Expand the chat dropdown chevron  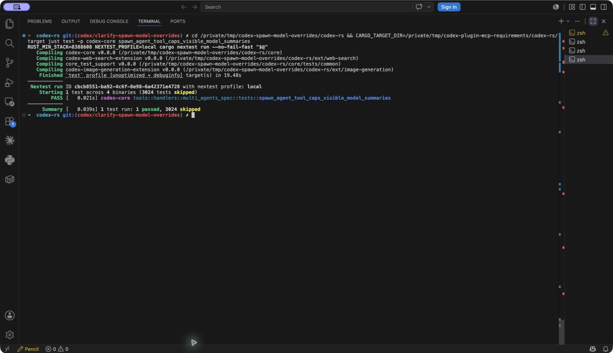click(x=429, y=7)
